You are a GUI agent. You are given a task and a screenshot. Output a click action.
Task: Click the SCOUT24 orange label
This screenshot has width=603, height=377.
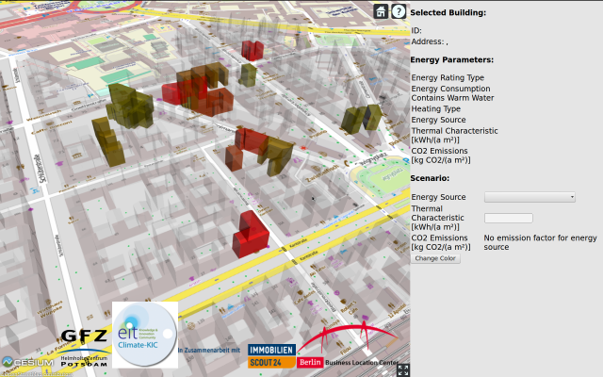272,362
